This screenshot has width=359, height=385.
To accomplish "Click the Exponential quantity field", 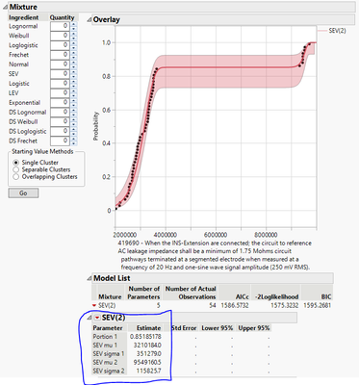I will 60,103.
